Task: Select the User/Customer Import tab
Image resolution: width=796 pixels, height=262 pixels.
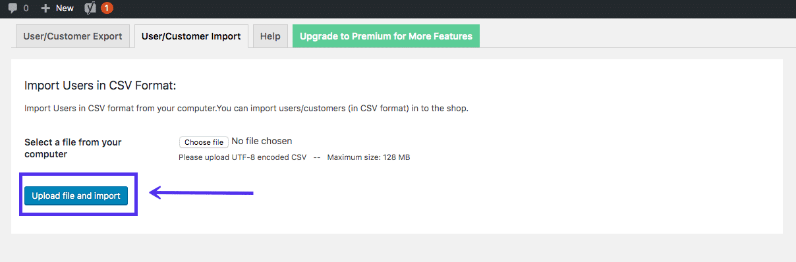Action: click(191, 36)
